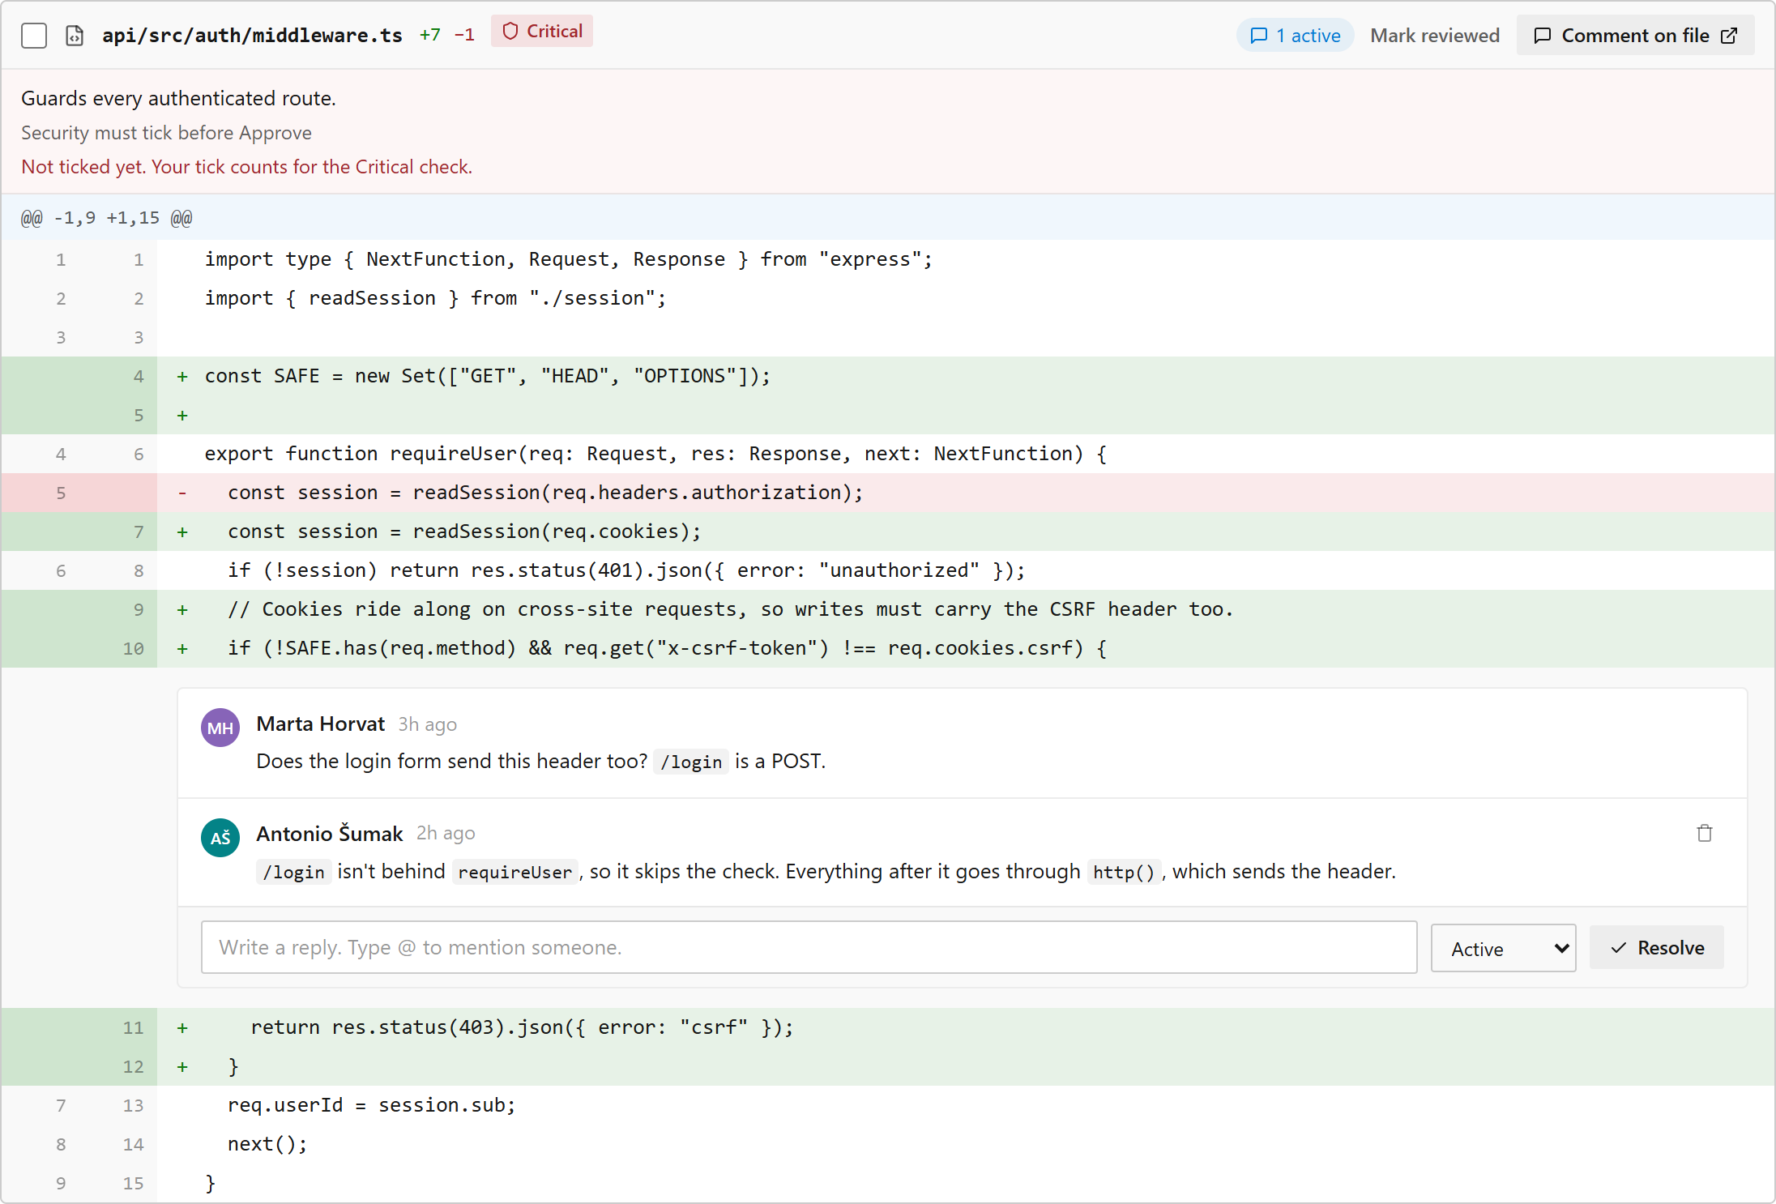
Task: Click the import readSession line
Action: click(x=888, y=298)
